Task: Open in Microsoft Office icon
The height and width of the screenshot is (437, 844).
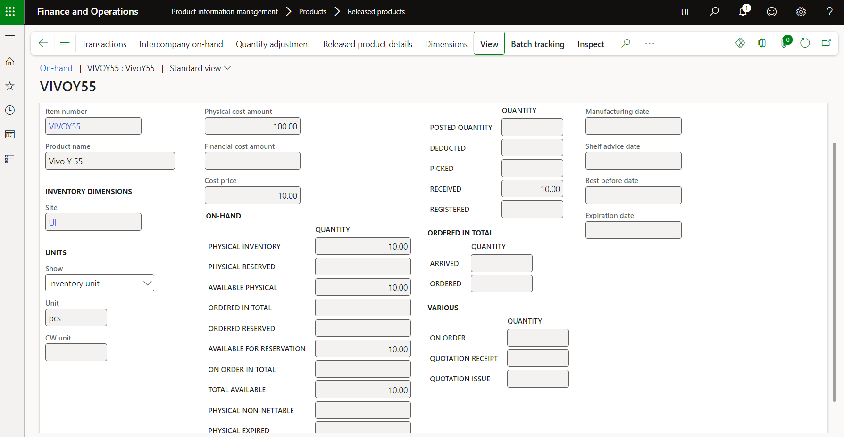Action: coord(762,43)
